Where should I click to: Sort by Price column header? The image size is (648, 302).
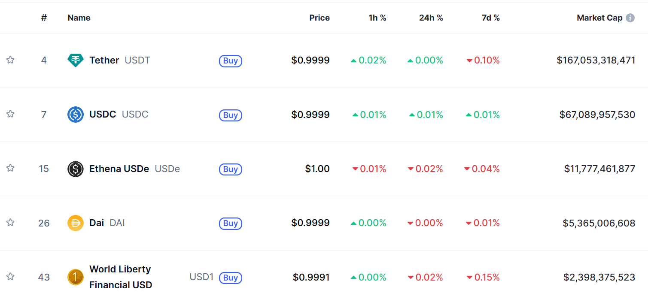pyautogui.click(x=319, y=18)
